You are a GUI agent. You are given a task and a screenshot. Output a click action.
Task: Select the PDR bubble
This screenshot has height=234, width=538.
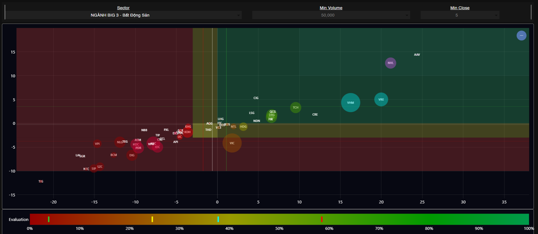[138, 148]
